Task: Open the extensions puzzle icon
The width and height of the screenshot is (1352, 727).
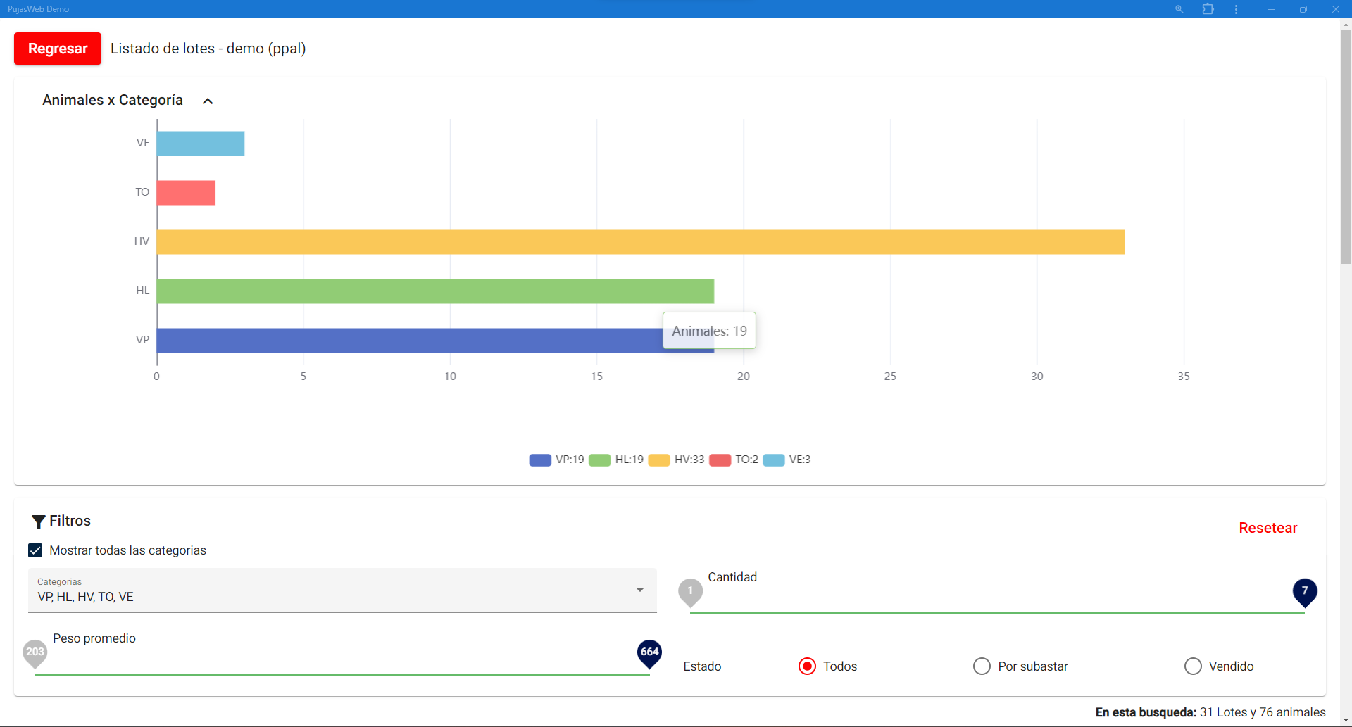Action: click(1208, 9)
